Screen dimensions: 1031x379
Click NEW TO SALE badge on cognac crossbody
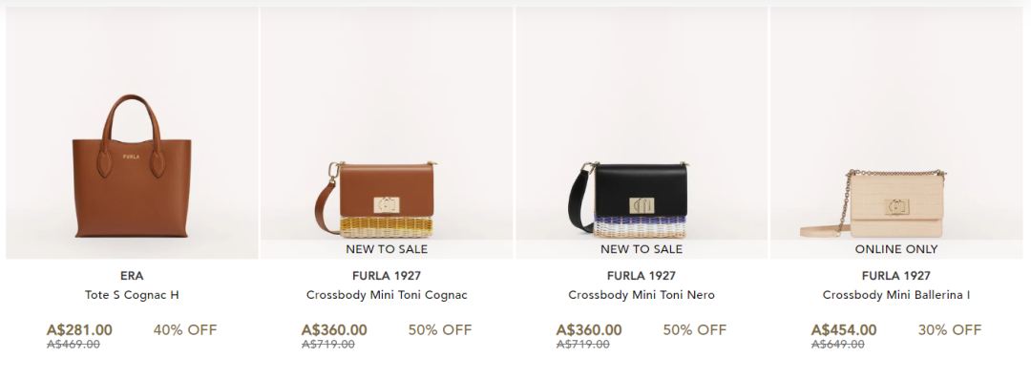387,249
